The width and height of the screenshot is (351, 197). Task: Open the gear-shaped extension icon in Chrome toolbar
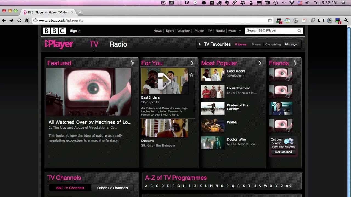point(296,20)
